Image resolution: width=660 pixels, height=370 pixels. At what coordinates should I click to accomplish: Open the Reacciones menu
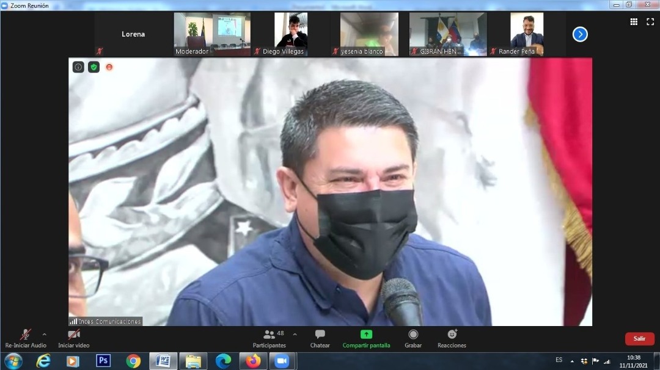pyautogui.click(x=452, y=338)
